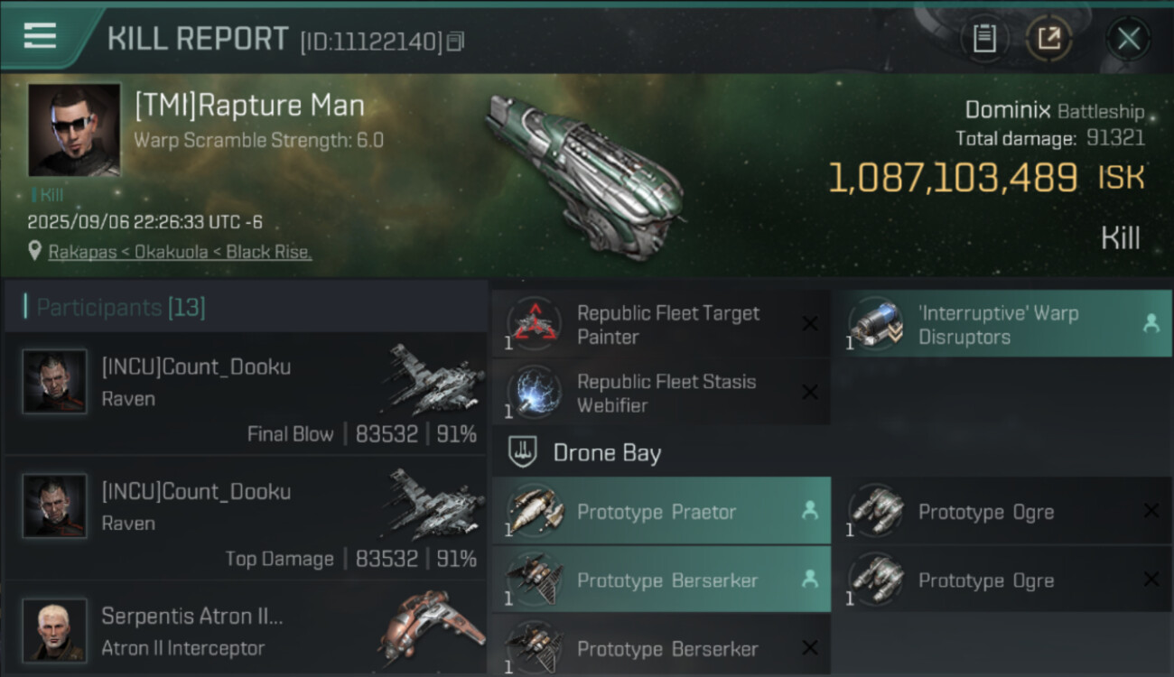Toggle the Prototype Praetor dropped marker
Screen dimensions: 1174x677
810,511
